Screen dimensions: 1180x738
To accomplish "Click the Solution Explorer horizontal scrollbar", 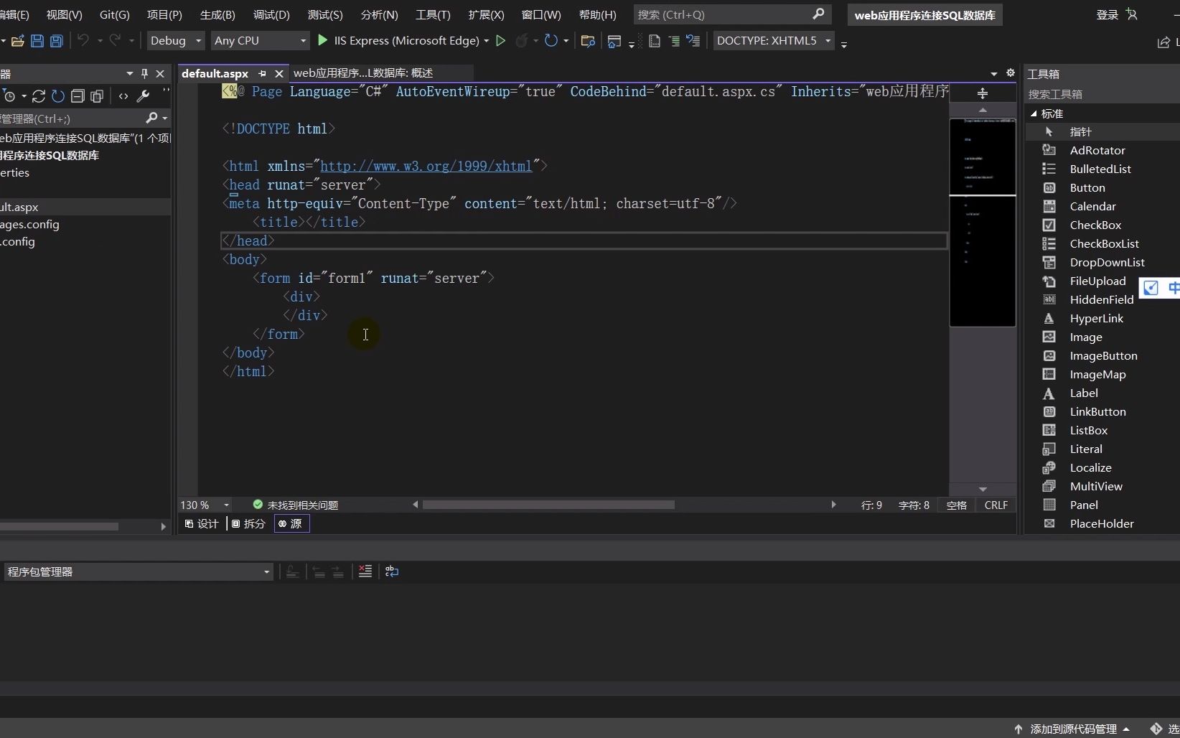I will (x=59, y=527).
